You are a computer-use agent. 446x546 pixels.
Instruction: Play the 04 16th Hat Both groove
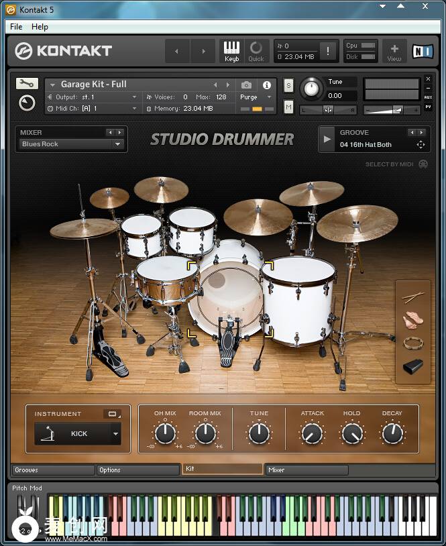327,139
